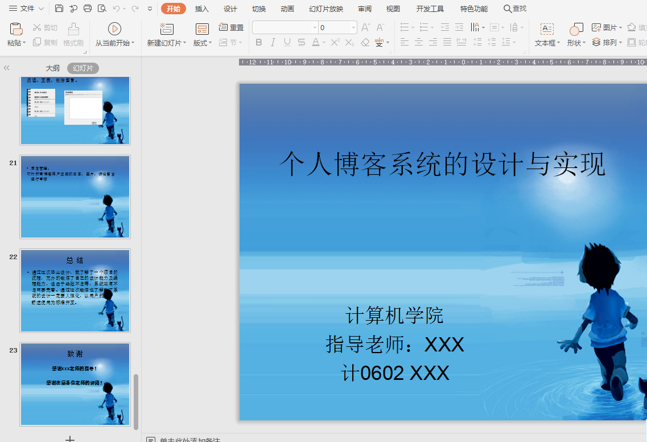Click the New Slide (新建幻灯片) icon
Viewport: 647px width, 442px height.
click(167, 29)
